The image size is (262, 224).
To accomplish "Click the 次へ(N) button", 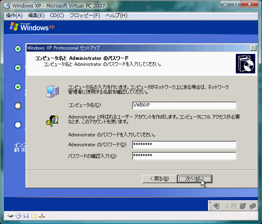I will [195, 179].
